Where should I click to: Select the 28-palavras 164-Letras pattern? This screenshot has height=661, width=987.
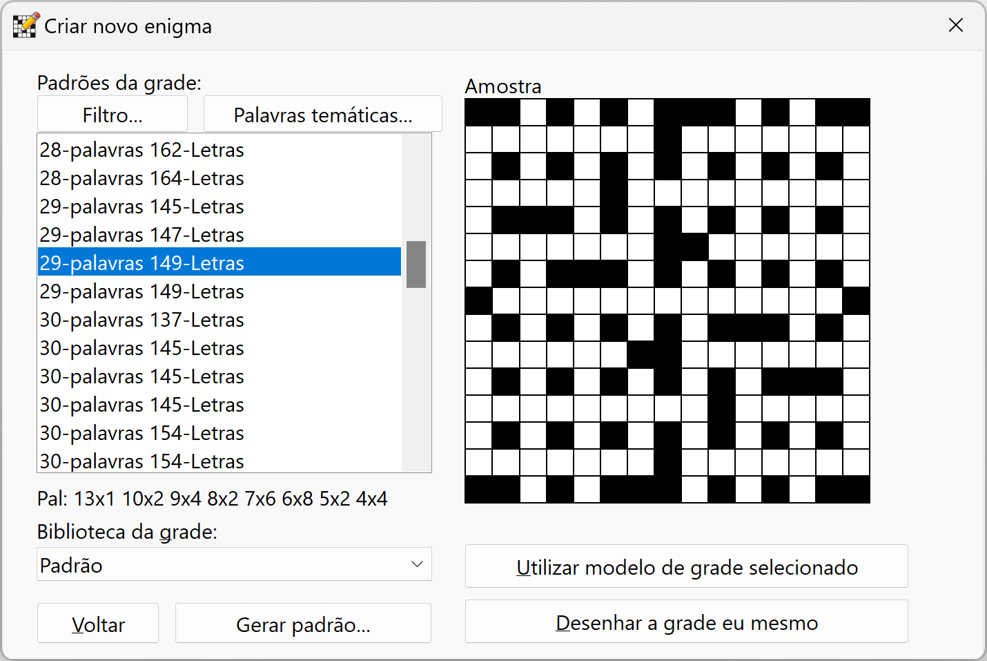click(x=219, y=178)
